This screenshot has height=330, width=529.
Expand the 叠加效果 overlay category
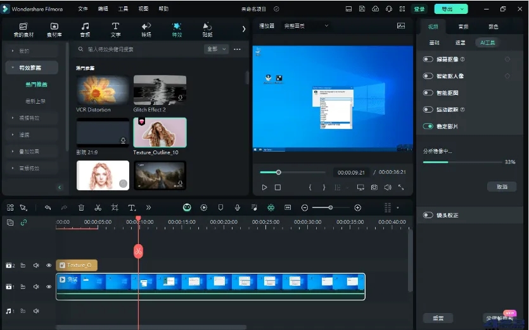[32, 152]
